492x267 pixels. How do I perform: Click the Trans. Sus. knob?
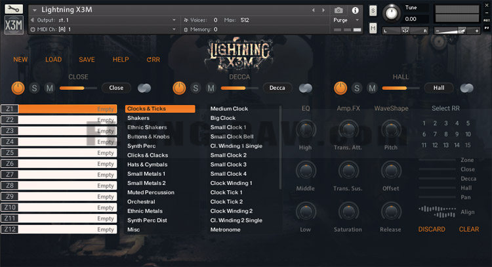(x=348, y=171)
